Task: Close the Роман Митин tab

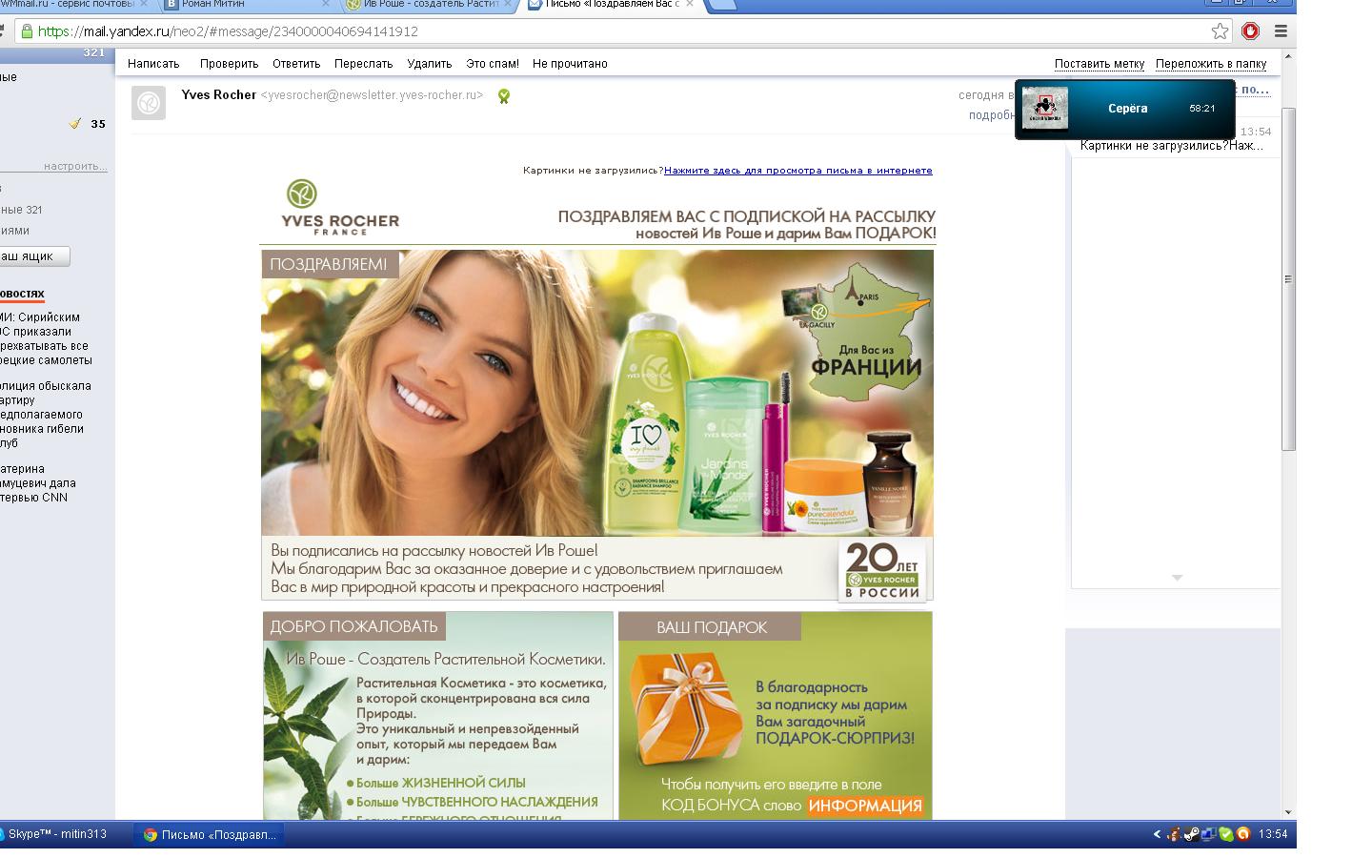Action: pos(326,4)
